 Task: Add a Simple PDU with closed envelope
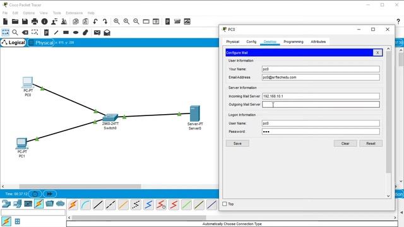click(97, 32)
